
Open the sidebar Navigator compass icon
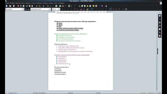[160, 26]
